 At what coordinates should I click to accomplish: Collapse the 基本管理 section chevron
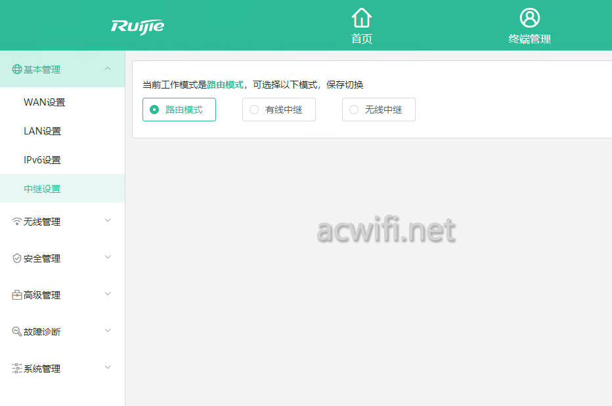click(108, 69)
